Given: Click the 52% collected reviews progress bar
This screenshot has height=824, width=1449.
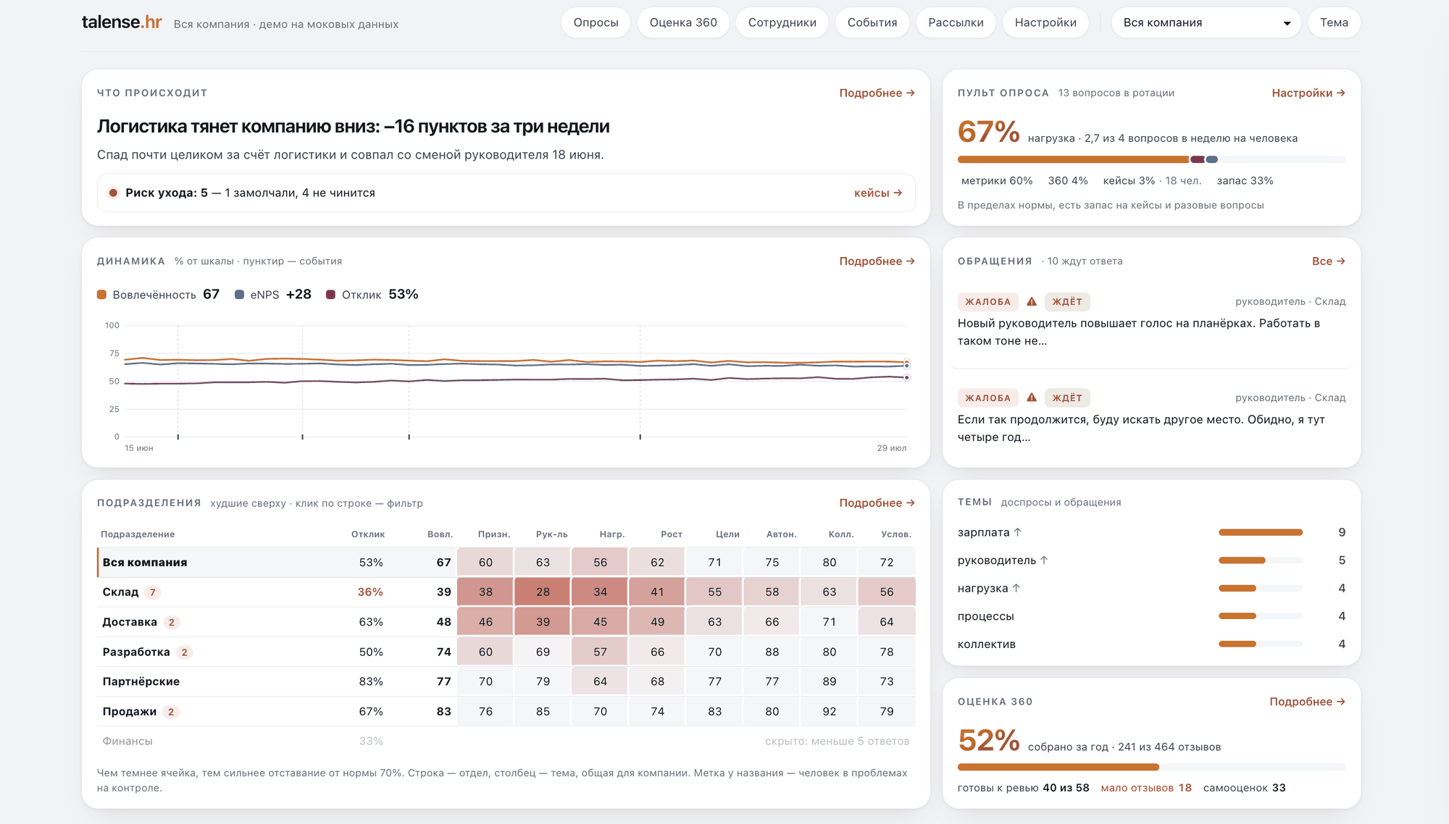Looking at the screenshot, I should pos(1151,767).
